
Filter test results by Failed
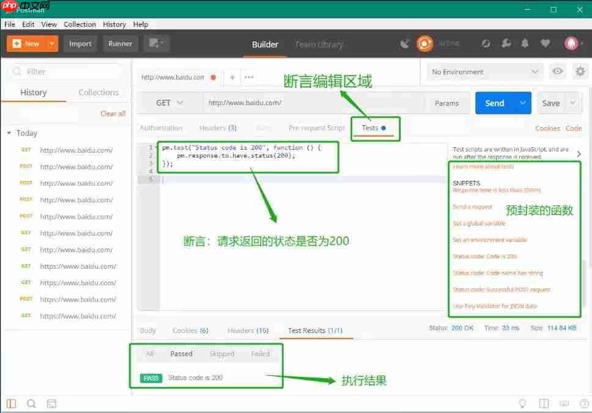pyautogui.click(x=261, y=354)
